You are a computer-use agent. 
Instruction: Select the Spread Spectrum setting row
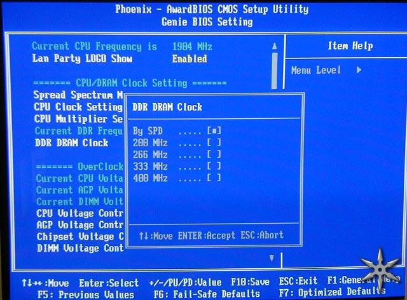(78, 95)
